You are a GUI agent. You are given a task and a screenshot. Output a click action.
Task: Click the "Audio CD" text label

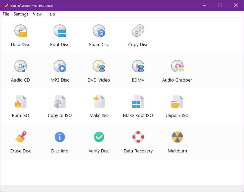click(21, 80)
